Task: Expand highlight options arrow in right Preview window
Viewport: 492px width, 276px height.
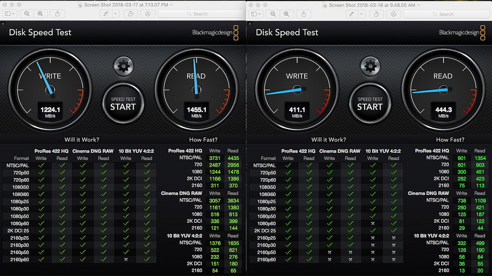Action: pyautogui.click(x=361, y=14)
